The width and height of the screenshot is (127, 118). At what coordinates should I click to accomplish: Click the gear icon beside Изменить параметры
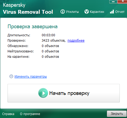pos(11,76)
